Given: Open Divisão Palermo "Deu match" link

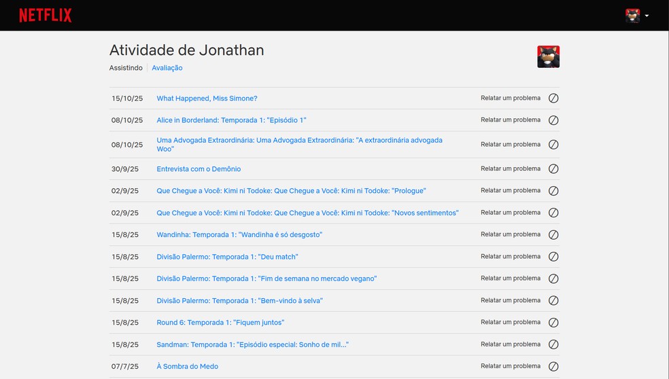Looking at the screenshot, I should click(227, 257).
